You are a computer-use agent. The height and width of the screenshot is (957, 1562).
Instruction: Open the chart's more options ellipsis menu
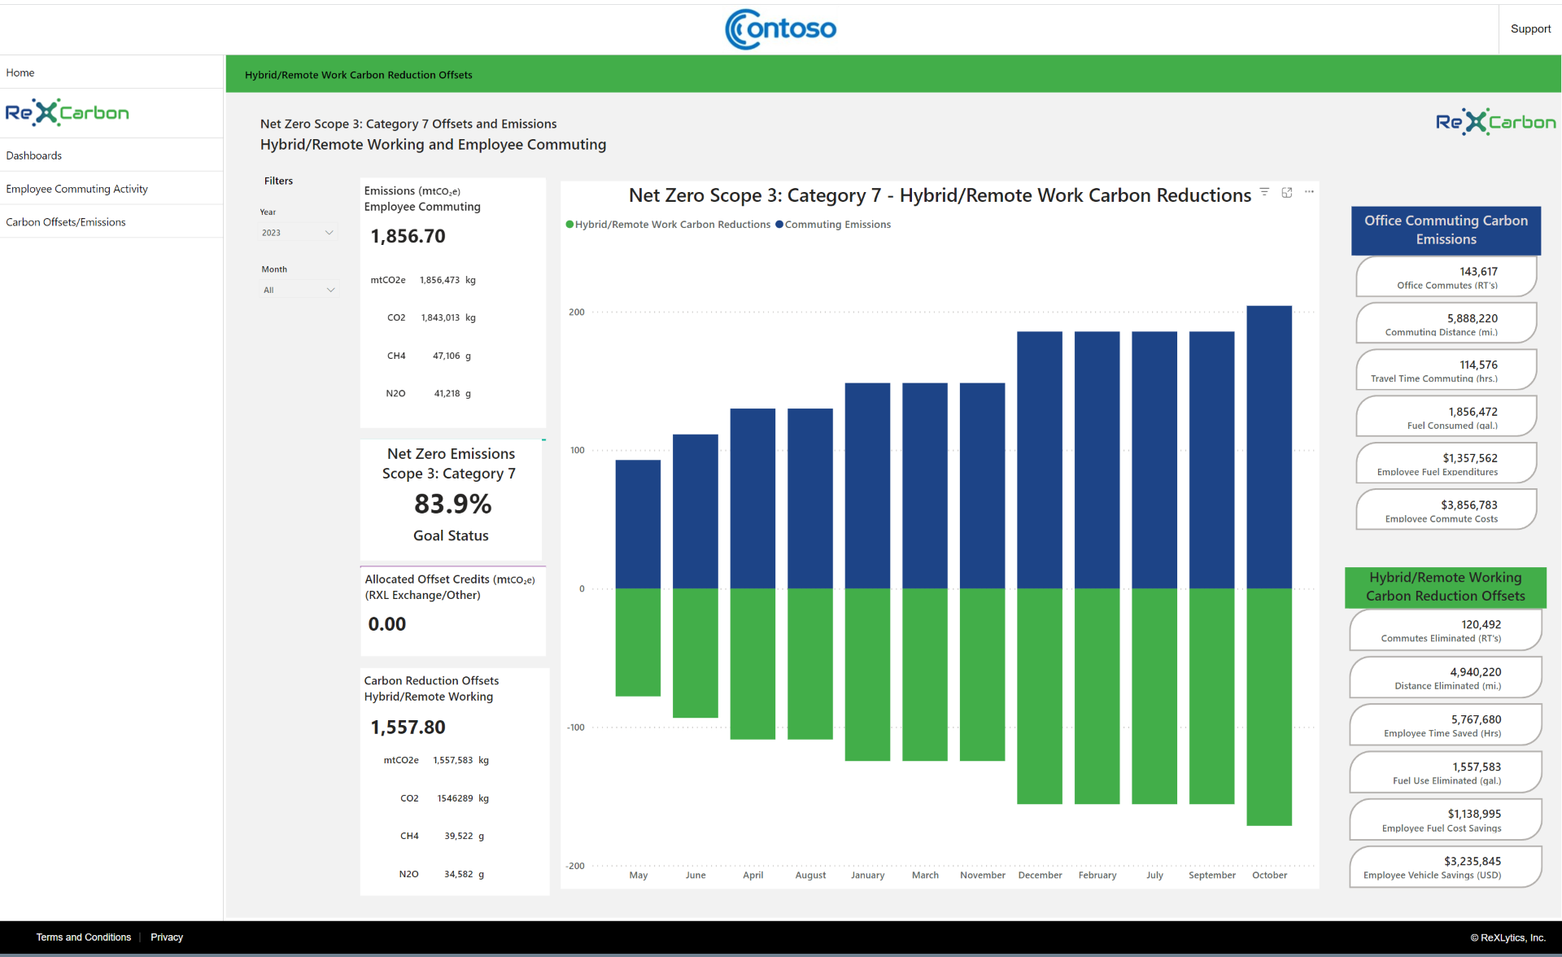click(1309, 192)
